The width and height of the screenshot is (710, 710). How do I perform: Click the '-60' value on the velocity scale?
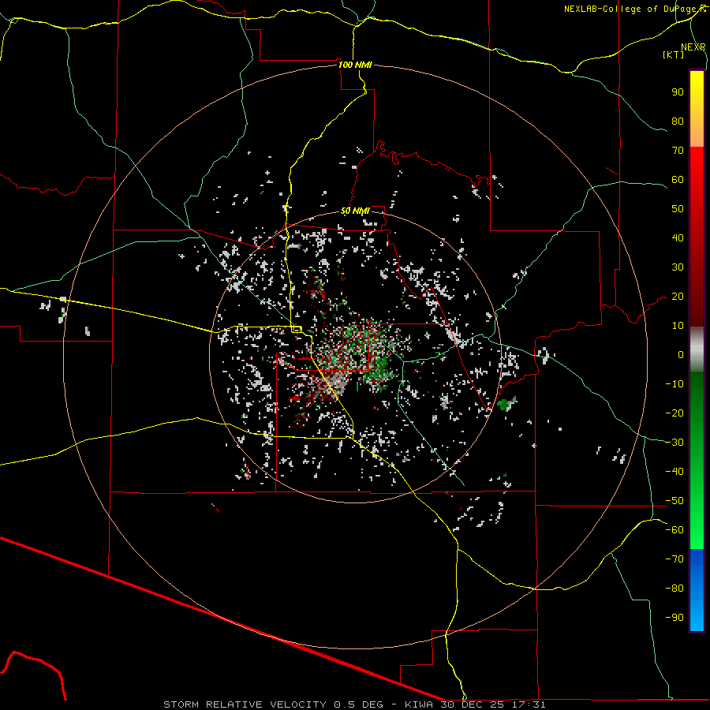pyautogui.click(x=674, y=530)
